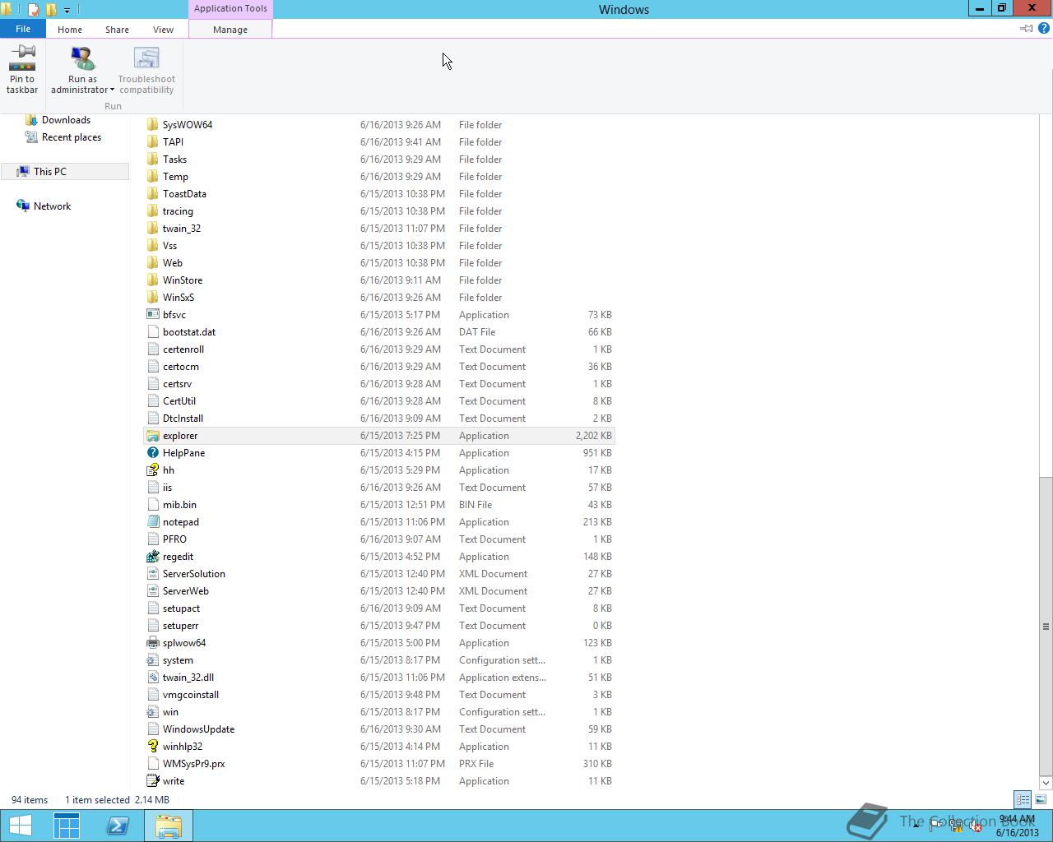Launch PowerShell from taskbar
Screen dimensions: 1053x842
click(x=118, y=826)
